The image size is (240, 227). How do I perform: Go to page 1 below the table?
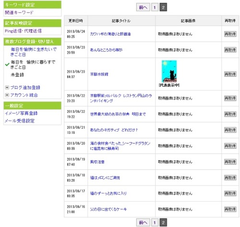point(155,222)
